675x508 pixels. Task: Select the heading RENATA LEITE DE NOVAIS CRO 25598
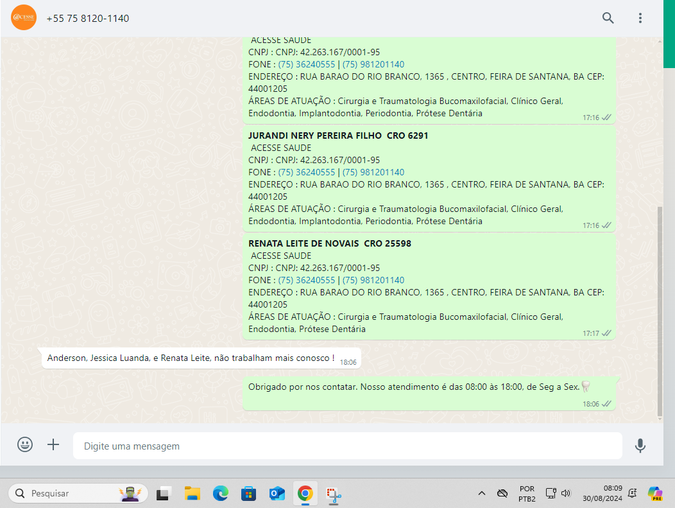330,243
